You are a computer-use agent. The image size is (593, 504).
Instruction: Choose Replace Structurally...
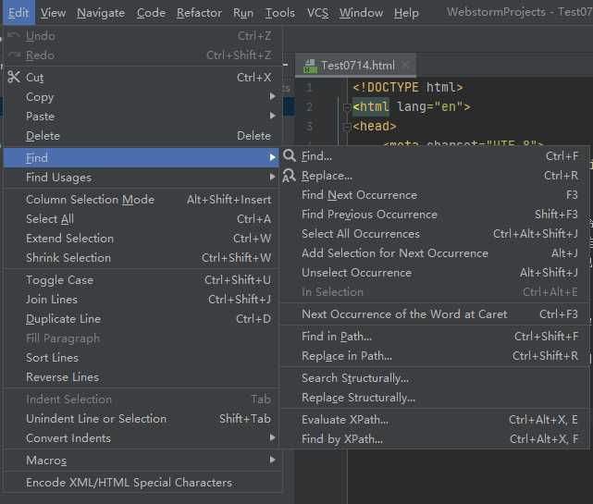(x=435, y=398)
